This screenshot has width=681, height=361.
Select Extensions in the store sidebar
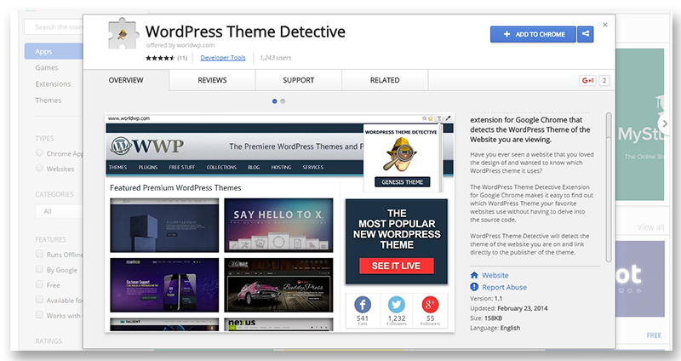pos(53,83)
